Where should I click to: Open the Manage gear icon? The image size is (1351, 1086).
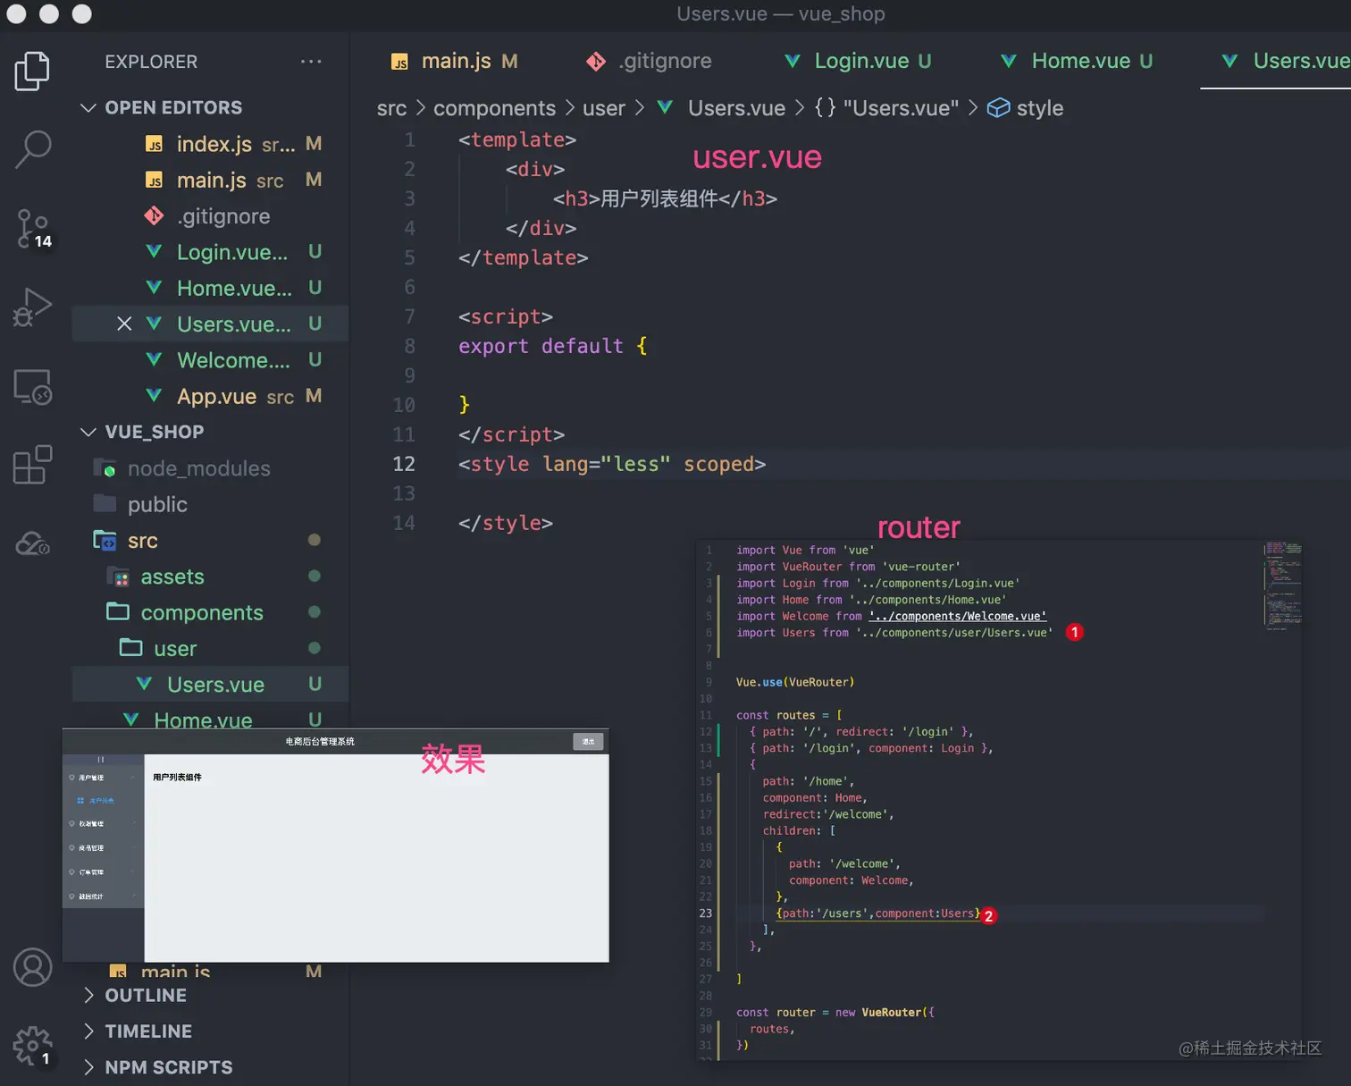pyautogui.click(x=33, y=1046)
